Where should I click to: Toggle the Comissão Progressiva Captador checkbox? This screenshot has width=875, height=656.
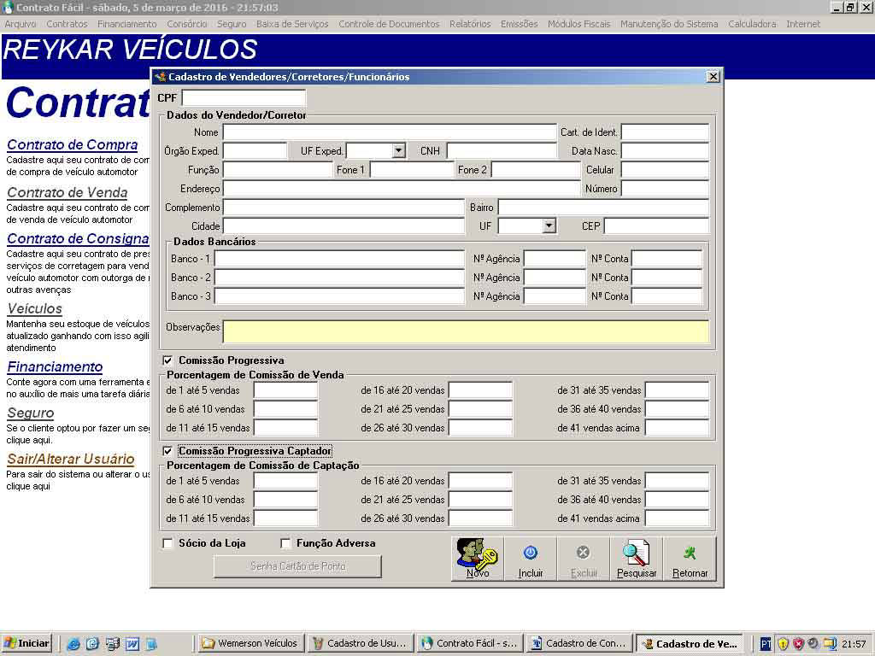(167, 451)
